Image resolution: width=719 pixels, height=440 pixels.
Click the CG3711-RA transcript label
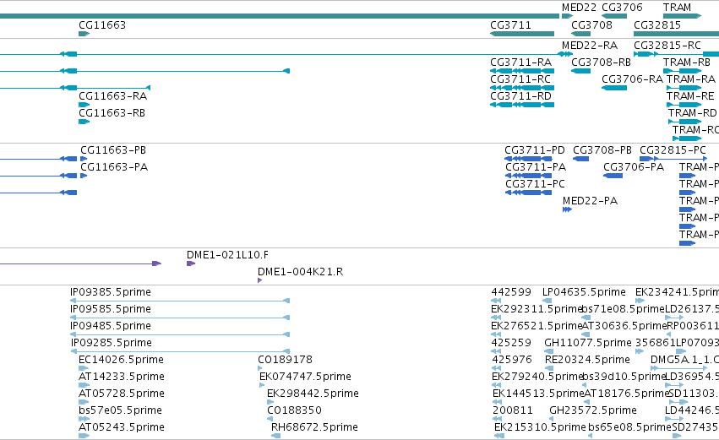point(521,62)
